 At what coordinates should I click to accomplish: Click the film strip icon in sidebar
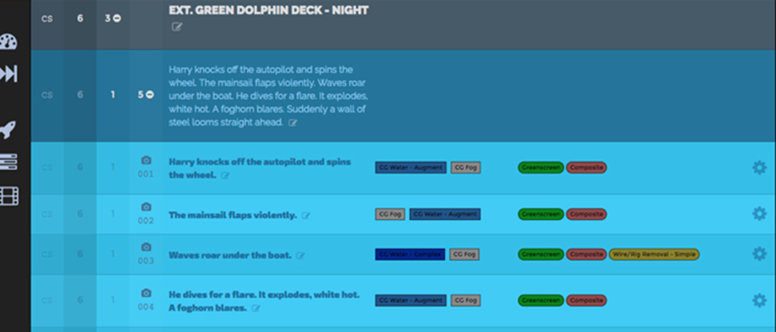(x=9, y=196)
